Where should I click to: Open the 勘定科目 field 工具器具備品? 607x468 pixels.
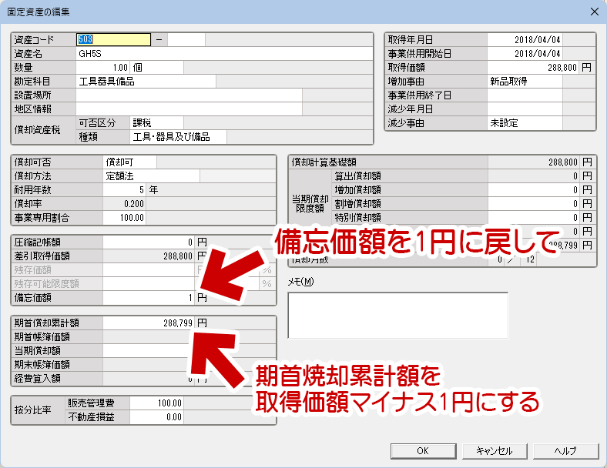pos(146,82)
